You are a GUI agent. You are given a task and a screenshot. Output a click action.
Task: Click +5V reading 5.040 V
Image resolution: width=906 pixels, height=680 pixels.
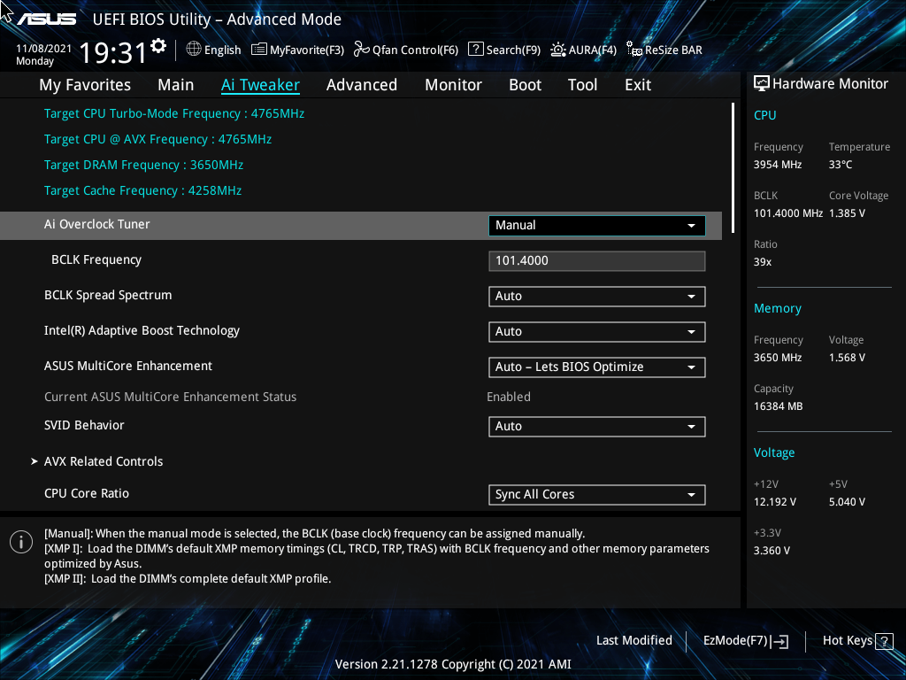point(847,502)
